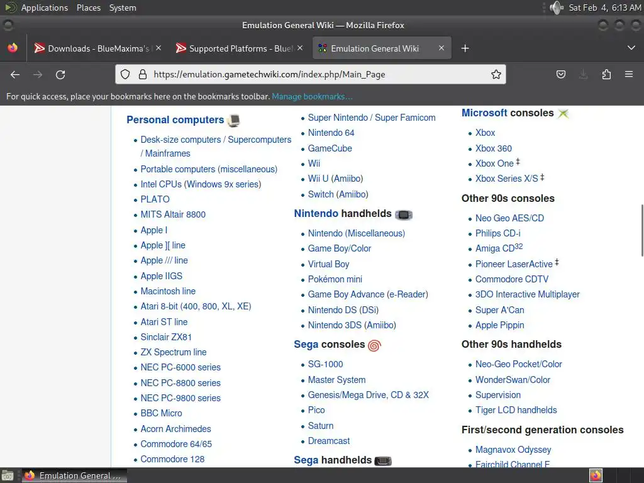Image resolution: width=644 pixels, height=483 pixels.
Task: Go back with the browser back arrow
Action: pos(15,74)
